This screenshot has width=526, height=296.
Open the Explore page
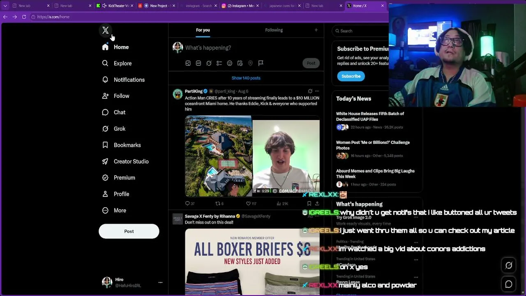pyautogui.click(x=117, y=63)
